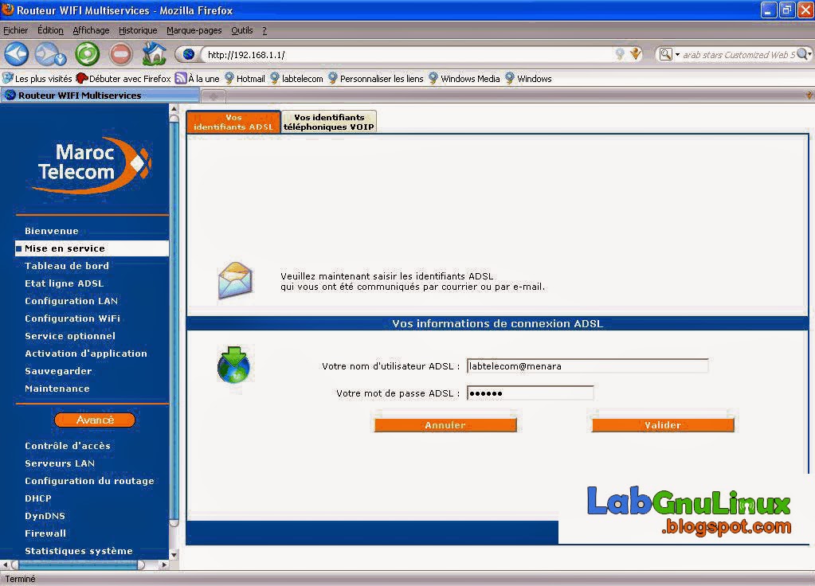Click the search magnifier go icon
This screenshot has width=815, height=586.
pyautogui.click(x=804, y=54)
